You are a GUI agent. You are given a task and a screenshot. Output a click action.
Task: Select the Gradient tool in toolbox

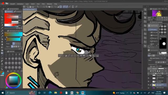pos(2,53)
